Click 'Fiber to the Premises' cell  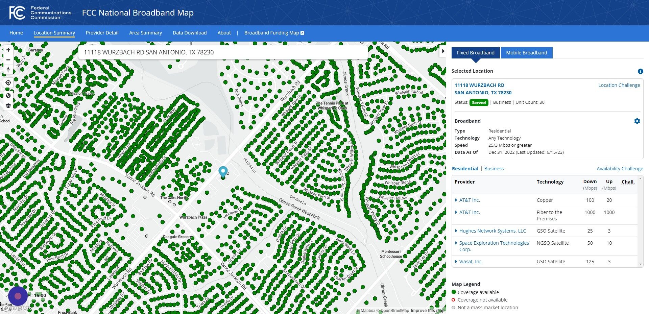point(549,215)
